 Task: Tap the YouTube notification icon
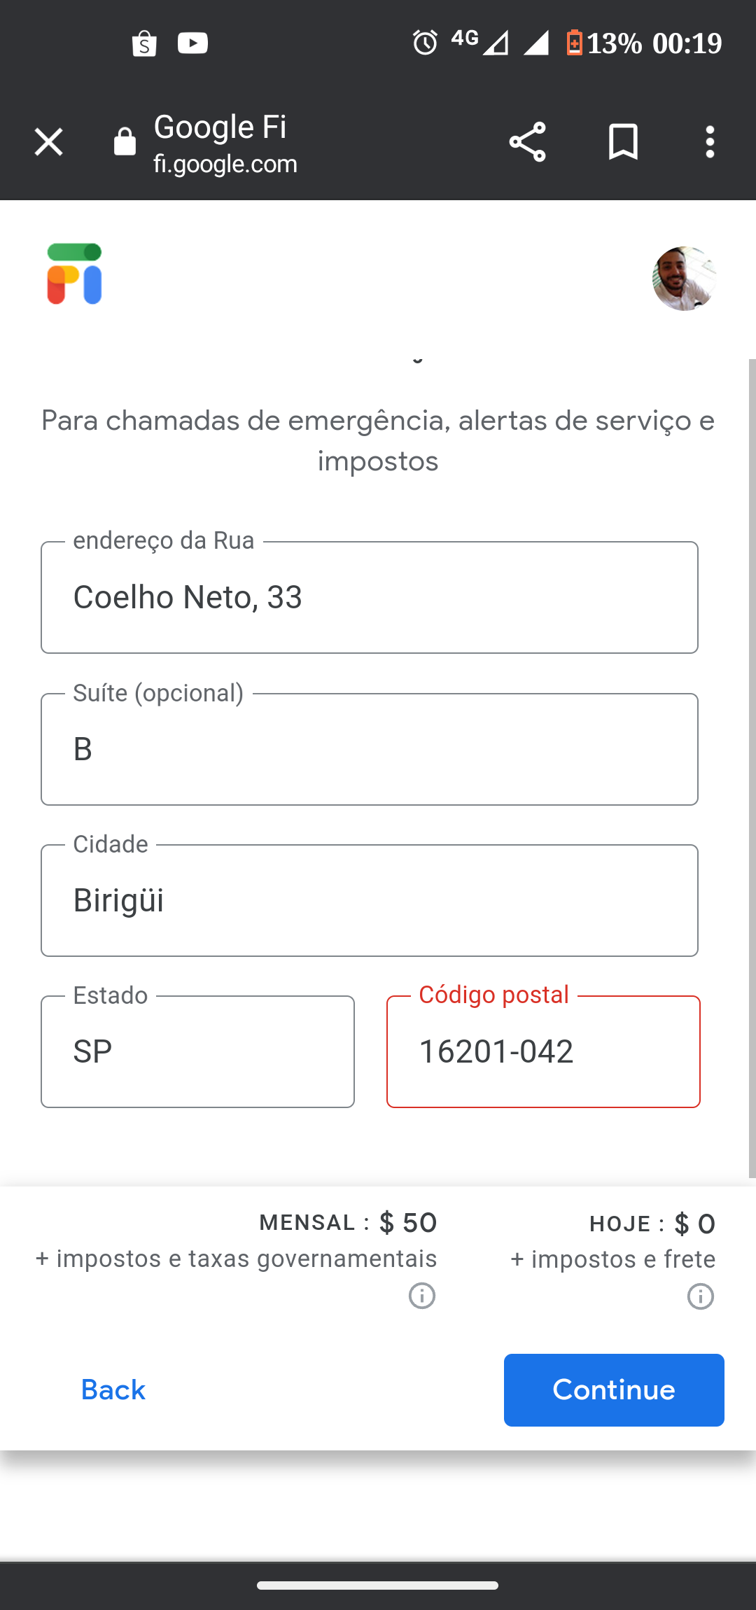(x=192, y=43)
